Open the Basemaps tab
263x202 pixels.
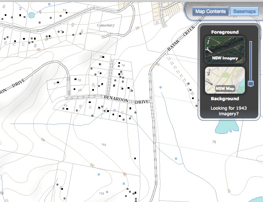pos(244,11)
